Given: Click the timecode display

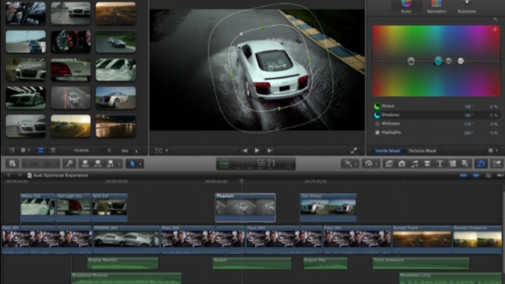Looking at the screenshot, I should (x=256, y=164).
